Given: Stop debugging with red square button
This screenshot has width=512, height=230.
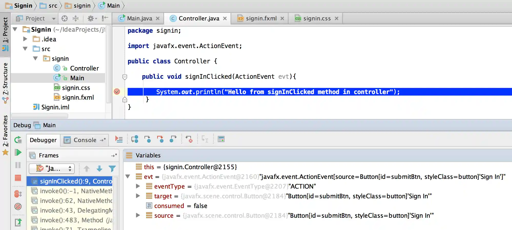Looking at the screenshot, I should (x=18, y=178).
